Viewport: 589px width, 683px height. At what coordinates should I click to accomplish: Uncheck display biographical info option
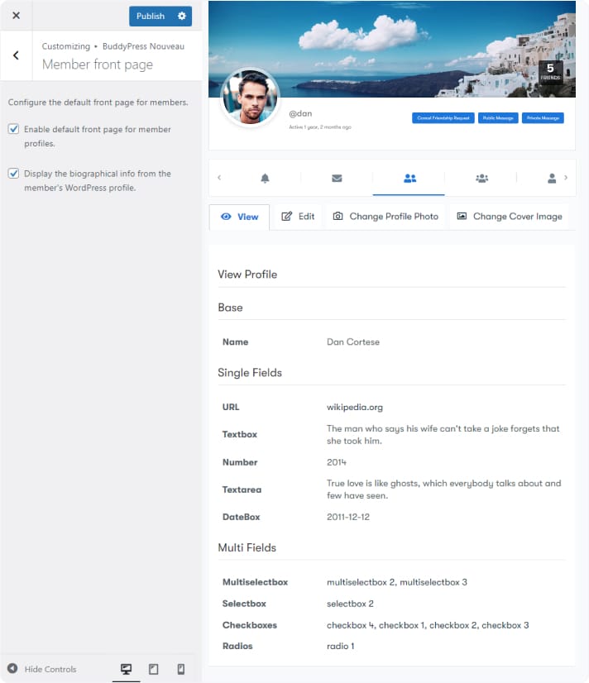click(13, 174)
